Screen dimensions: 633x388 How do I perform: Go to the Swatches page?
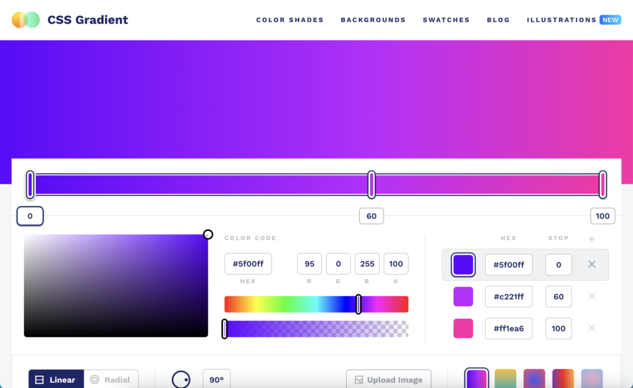tap(446, 20)
